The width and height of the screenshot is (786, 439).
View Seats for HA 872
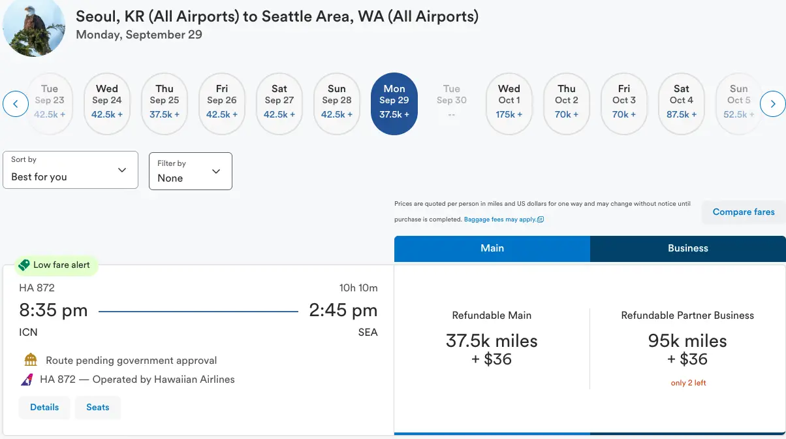[x=98, y=407]
